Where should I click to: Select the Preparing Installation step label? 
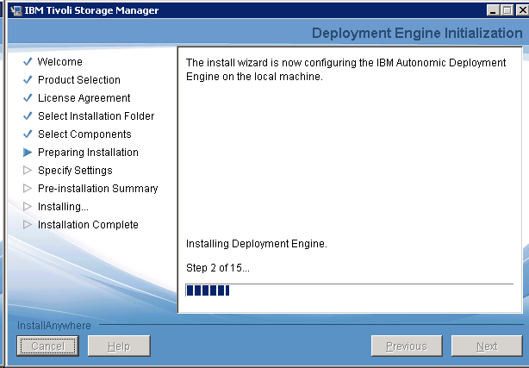click(88, 153)
